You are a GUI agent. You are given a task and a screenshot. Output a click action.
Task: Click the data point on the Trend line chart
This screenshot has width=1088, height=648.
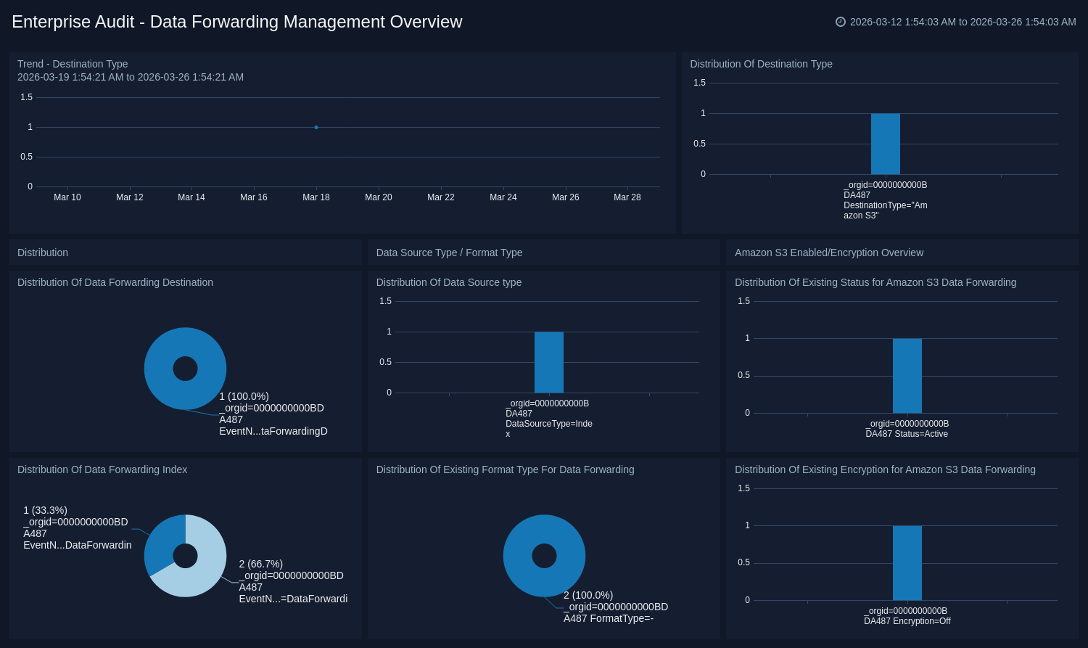(x=316, y=128)
